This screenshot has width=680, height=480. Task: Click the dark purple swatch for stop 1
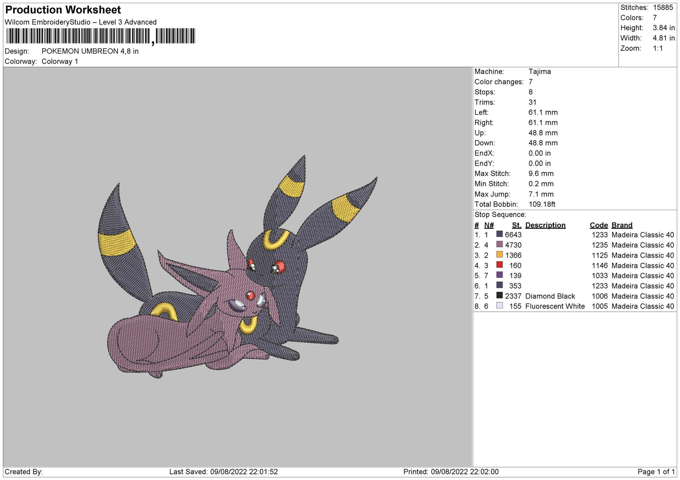(x=499, y=234)
